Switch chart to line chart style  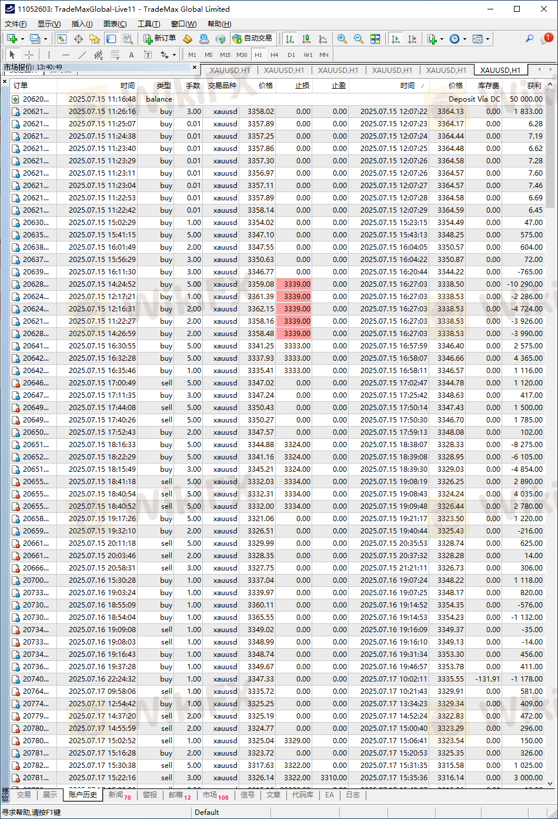tap(323, 39)
